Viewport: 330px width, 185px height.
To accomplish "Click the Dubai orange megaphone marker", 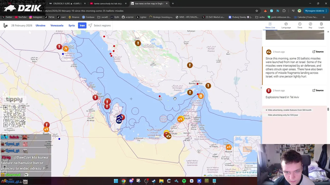I will (x=180, y=119).
